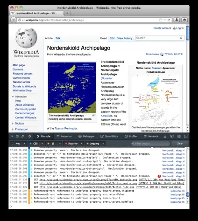
Task: Open the Edit tab of the article
Action: coord(112,38)
